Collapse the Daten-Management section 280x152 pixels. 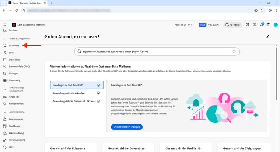click(x=5, y=39)
